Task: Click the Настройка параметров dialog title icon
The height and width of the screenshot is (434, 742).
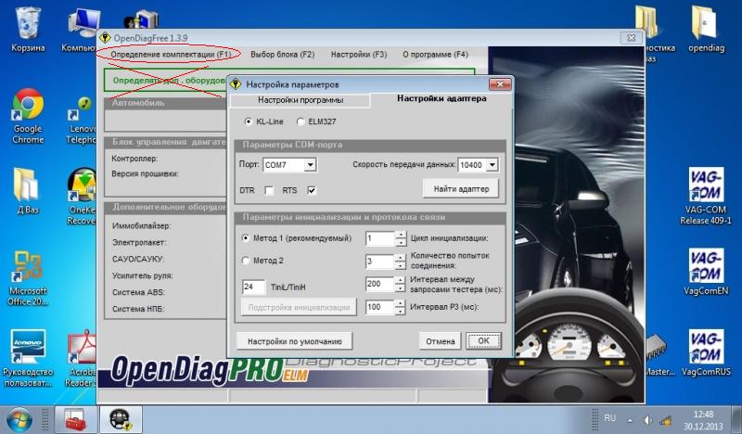Action: coord(236,84)
